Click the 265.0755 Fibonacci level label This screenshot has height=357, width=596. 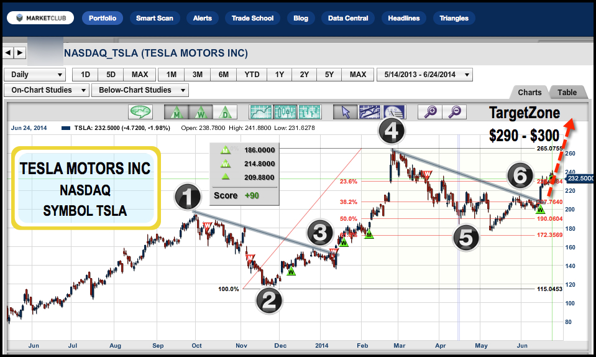(x=549, y=148)
